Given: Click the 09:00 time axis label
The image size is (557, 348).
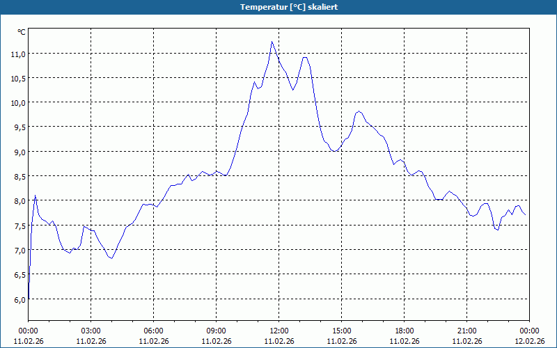Looking at the screenshot, I should click(x=217, y=331).
